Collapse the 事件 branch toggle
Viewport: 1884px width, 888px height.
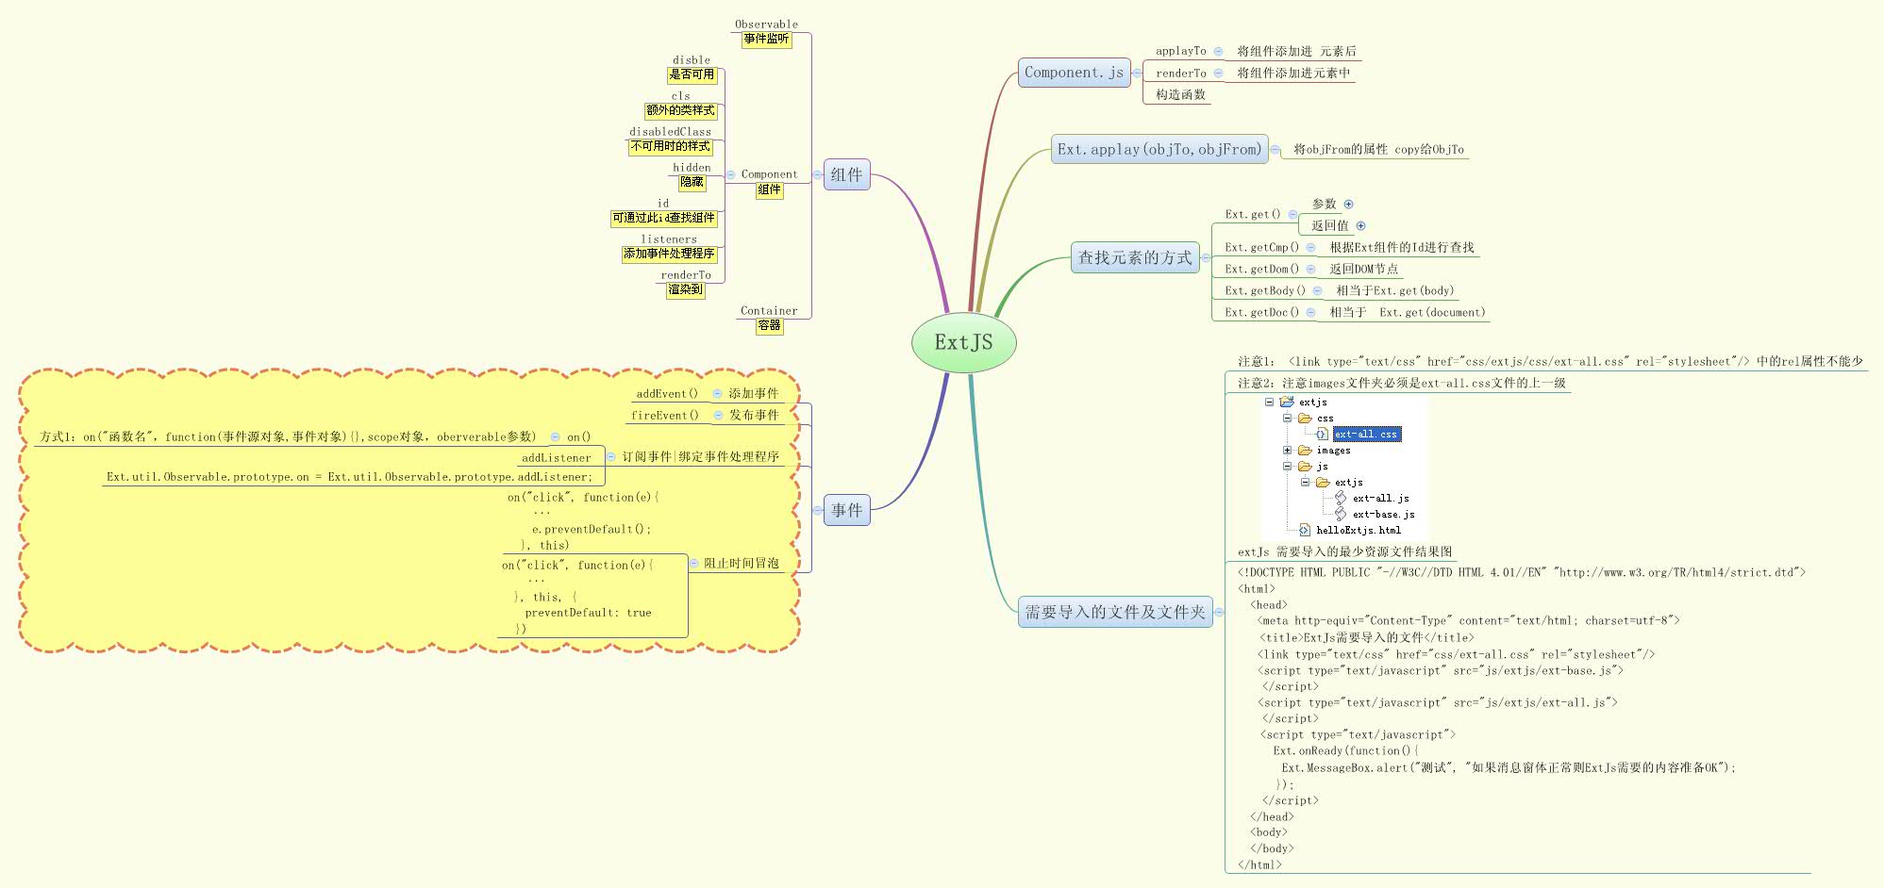[817, 510]
